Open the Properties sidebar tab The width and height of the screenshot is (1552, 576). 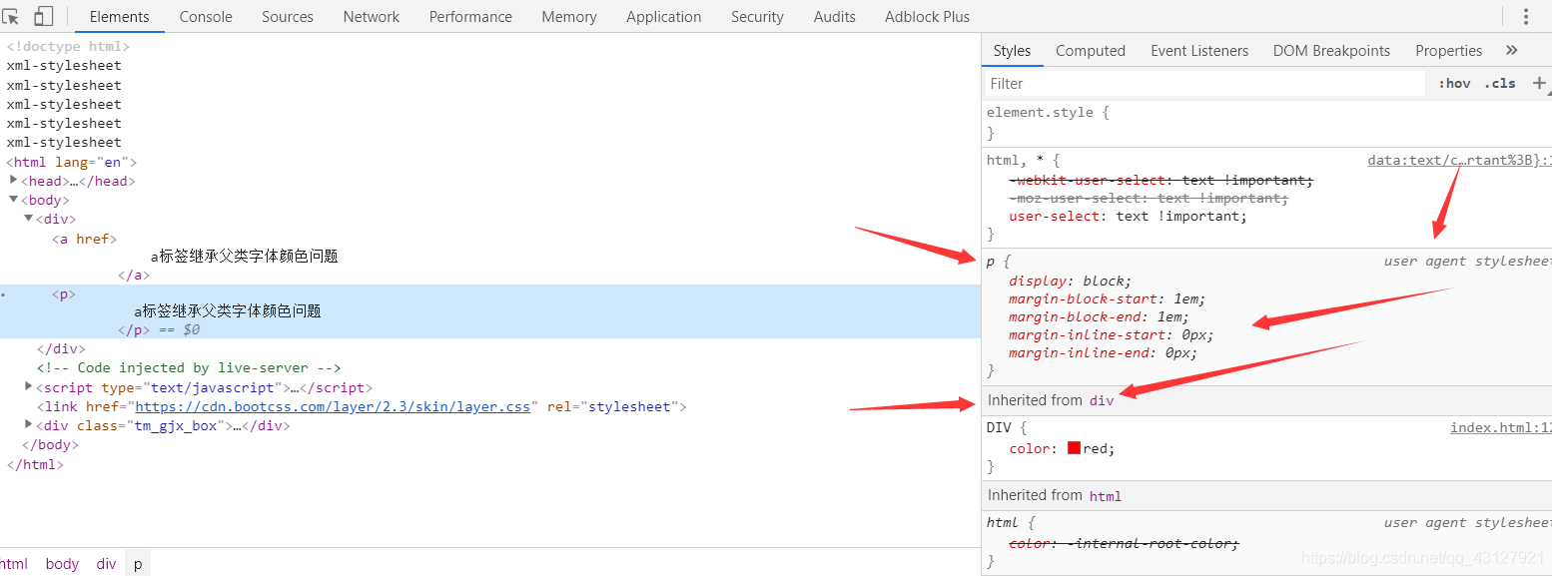click(1448, 50)
